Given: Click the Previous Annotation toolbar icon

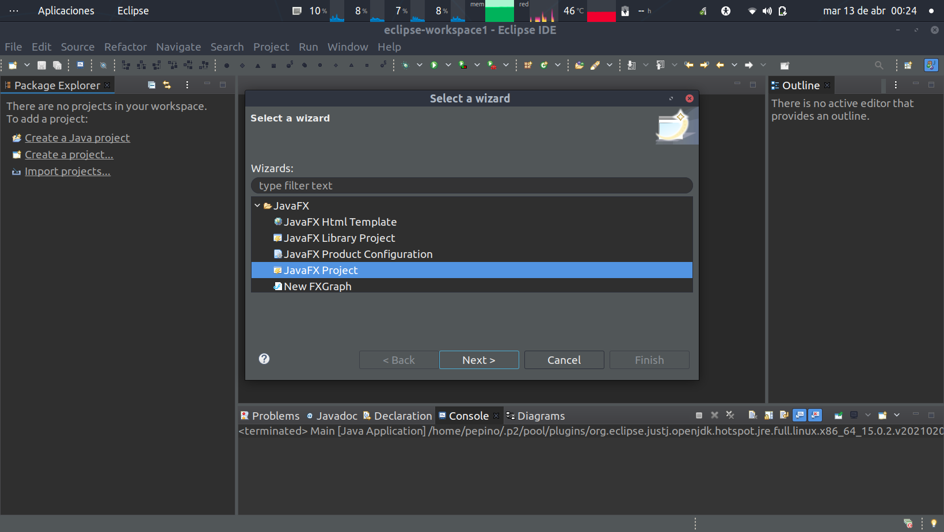Looking at the screenshot, I should (x=660, y=66).
